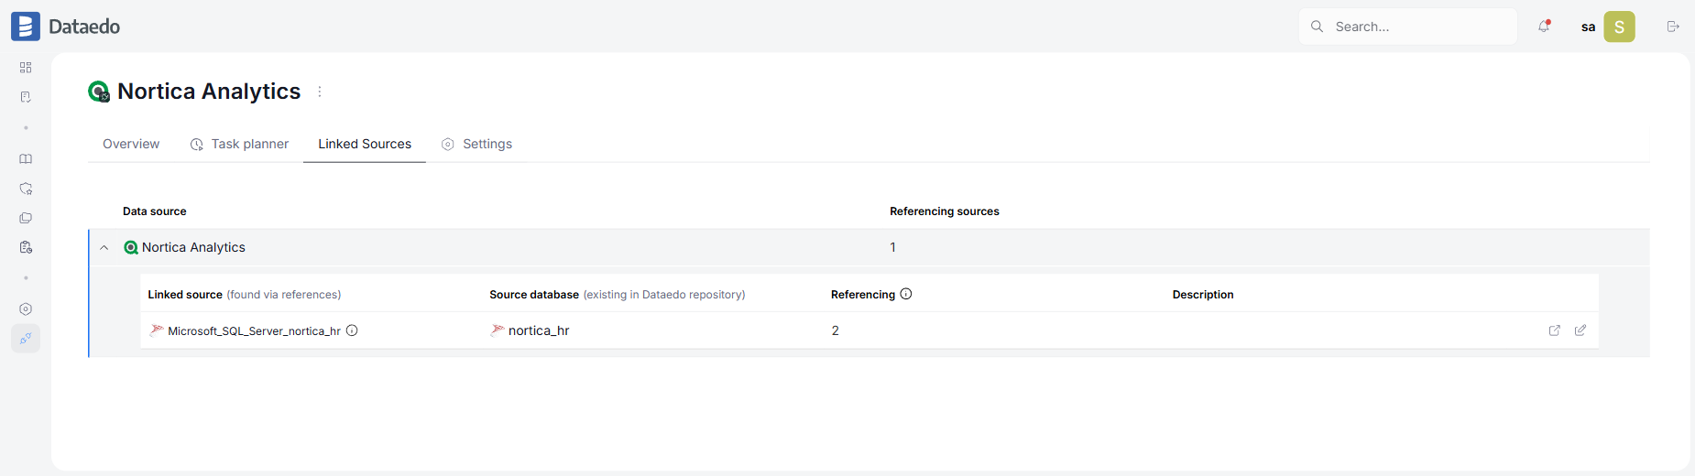Open the three-dot menu beside Nortica Analytics title
1695x476 pixels.
[320, 92]
